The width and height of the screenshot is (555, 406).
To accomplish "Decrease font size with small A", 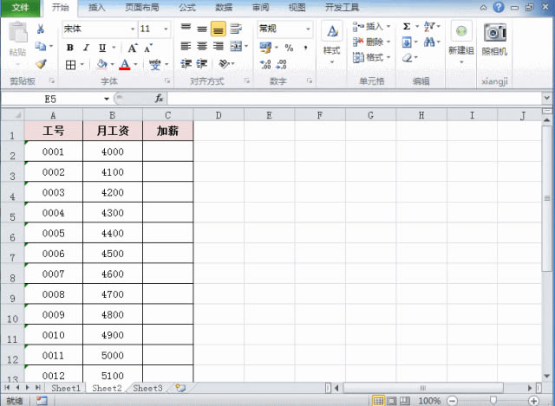I will [x=147, y=48].
